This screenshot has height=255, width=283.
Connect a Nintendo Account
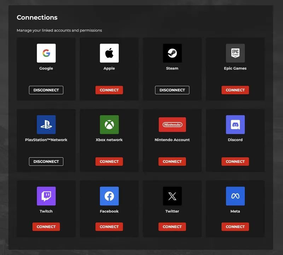click(x=172, y=161)
